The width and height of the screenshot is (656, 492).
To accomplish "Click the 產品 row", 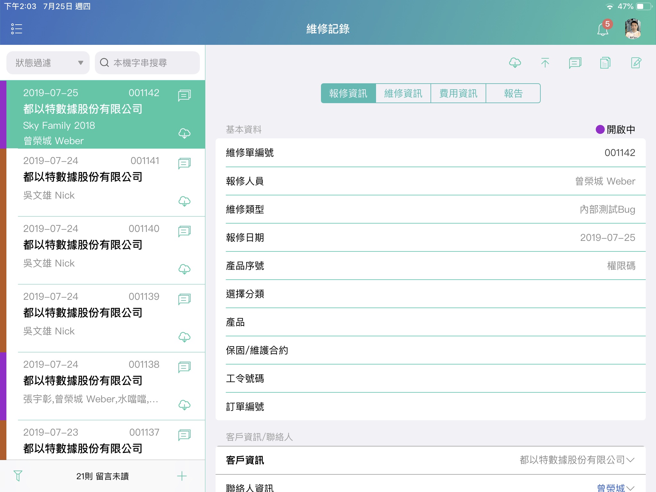I will pyautogui.click(x=430, y=322).
